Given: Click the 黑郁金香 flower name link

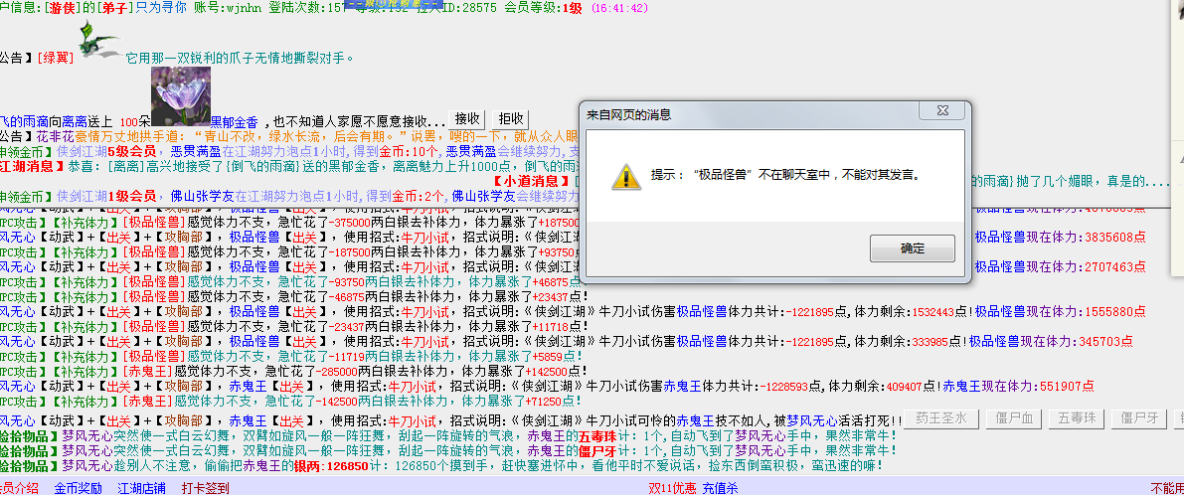Looking at the screenshot, I should 234,121.
